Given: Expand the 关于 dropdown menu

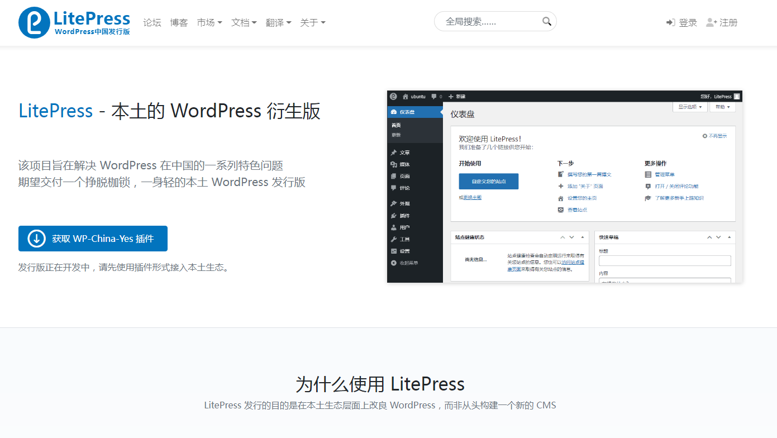Looking at the screenshot, I should (x=313, y=22).
